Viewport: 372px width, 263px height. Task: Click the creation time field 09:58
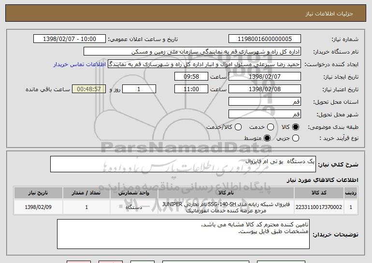tap(191, 77)
